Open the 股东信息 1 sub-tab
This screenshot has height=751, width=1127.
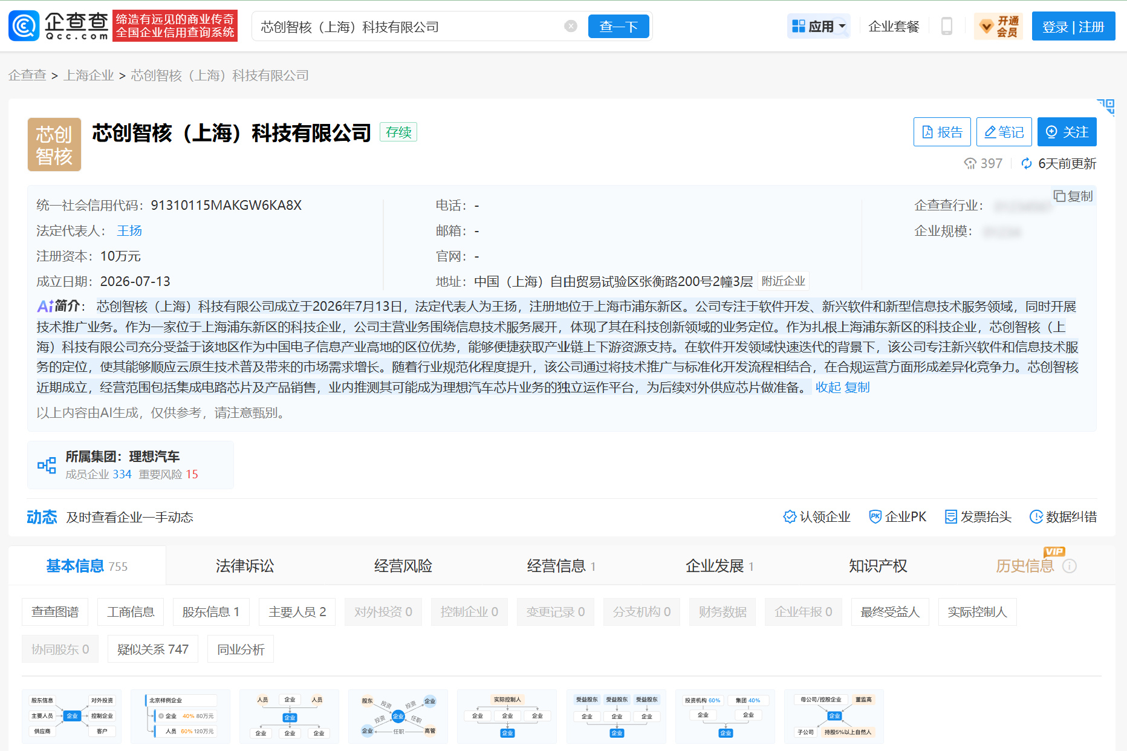coord(211,612)
